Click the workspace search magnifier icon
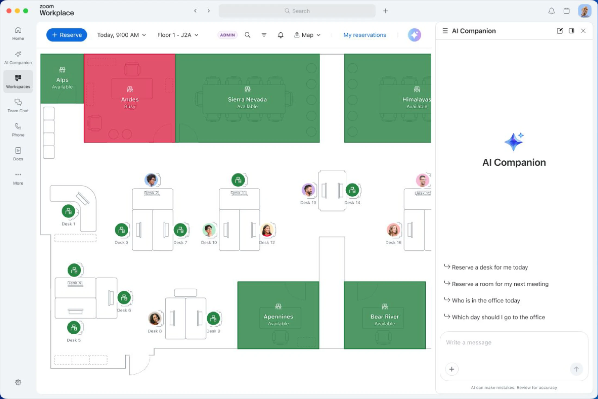The height and width of the screenshot is (399, 598). [247, 35]
